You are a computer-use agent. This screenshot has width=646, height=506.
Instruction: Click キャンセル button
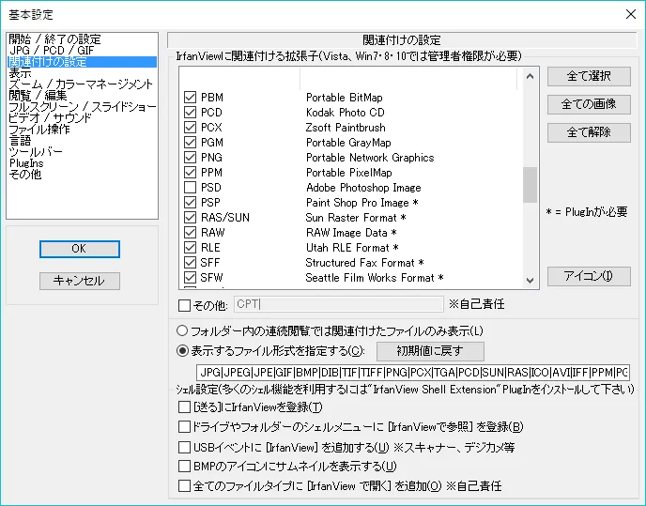80,281
